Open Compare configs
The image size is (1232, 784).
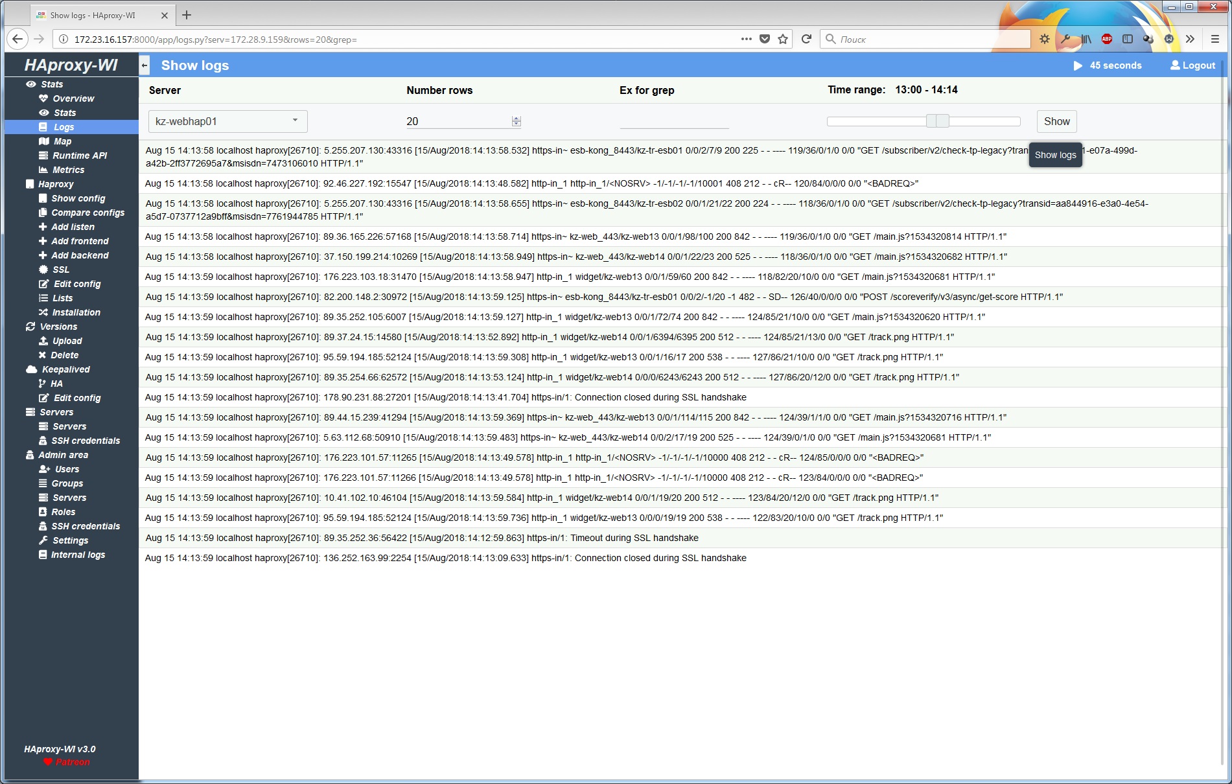click(x=87, y=213)
